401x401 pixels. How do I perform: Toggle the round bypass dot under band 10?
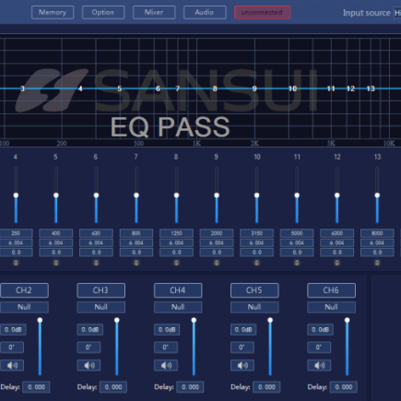coord(256,263)
